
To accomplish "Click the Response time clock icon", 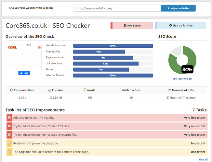I will click(x=12, y=90).
